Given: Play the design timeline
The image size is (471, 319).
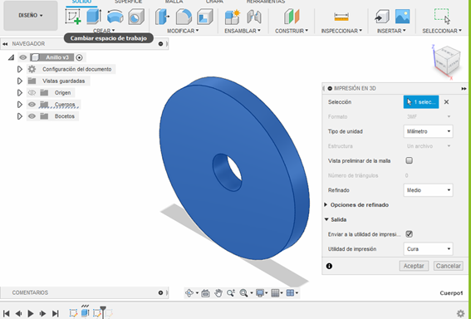Looking at the screenshot, I should pyautogui.click(x=31, y=313).
